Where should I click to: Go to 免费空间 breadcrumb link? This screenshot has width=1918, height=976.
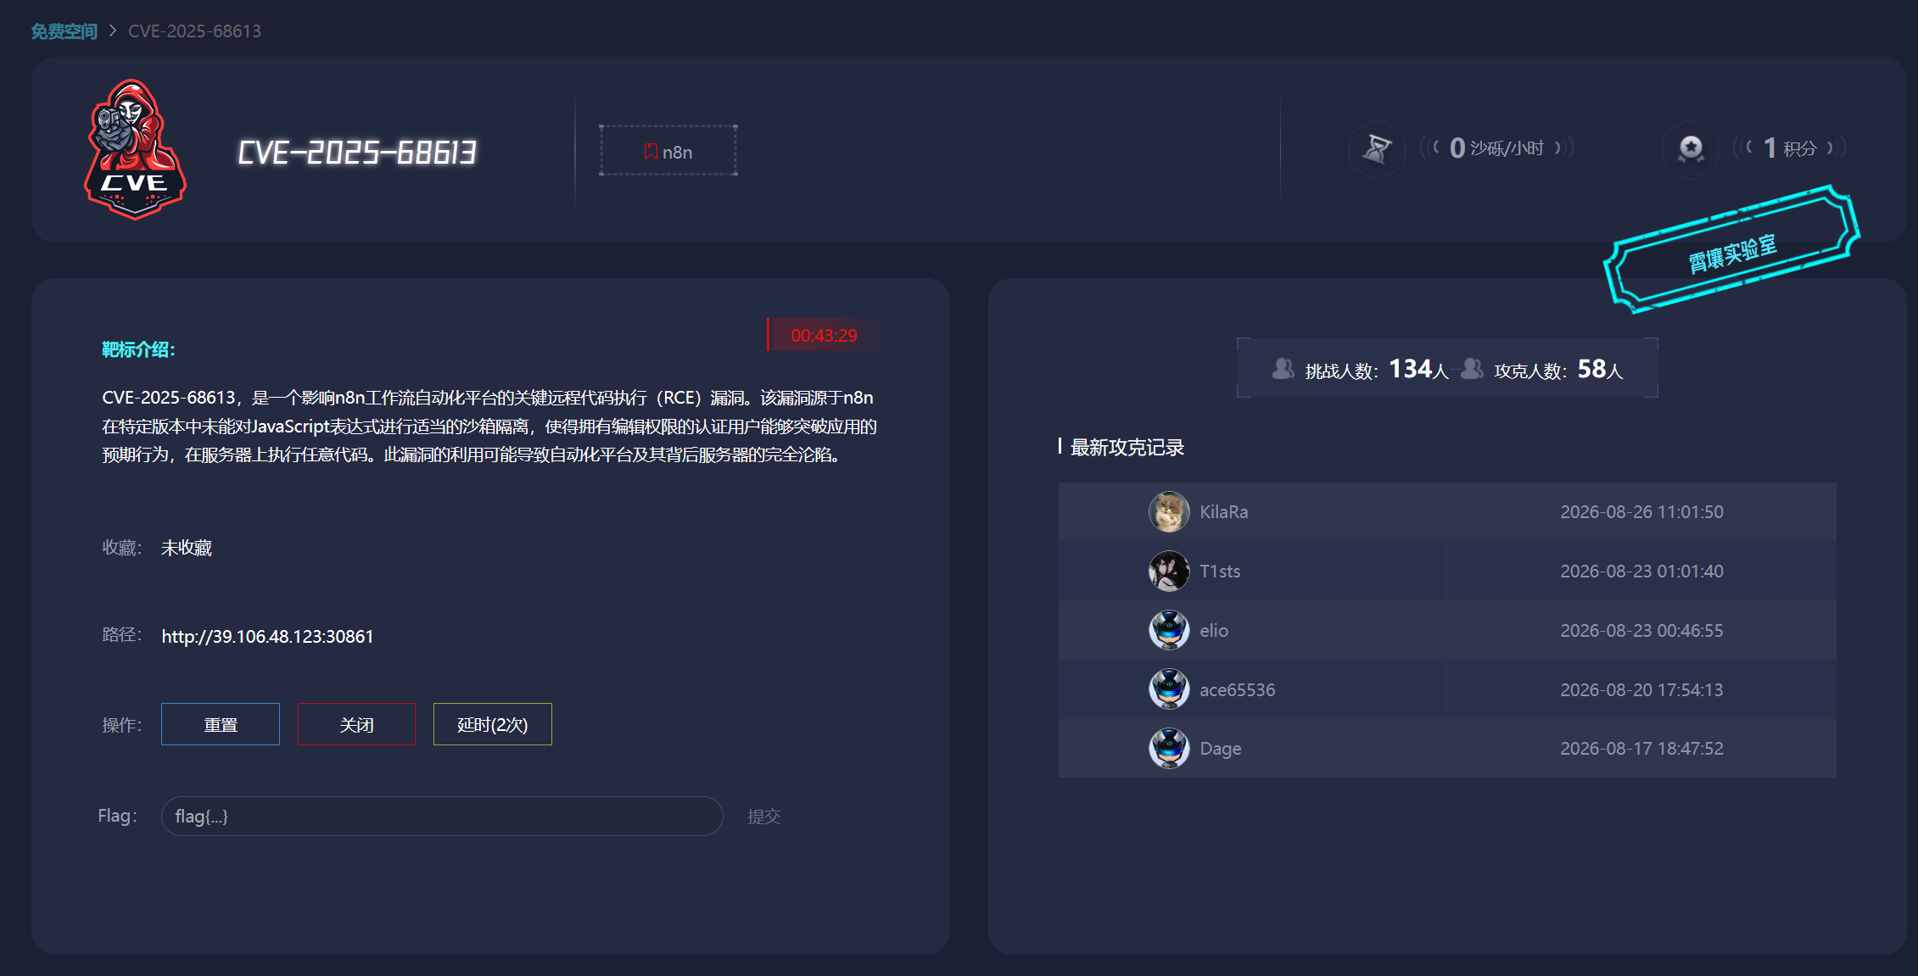point(64,31)
